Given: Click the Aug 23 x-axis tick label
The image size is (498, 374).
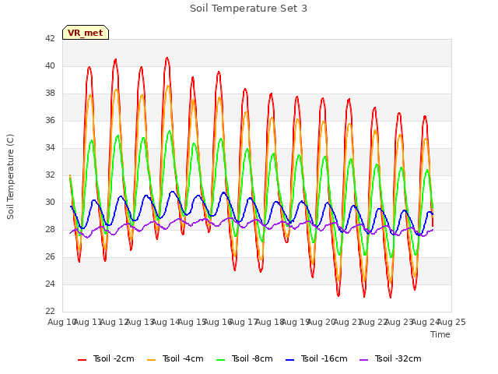Looking at the screenshot, I should (399, 322).
